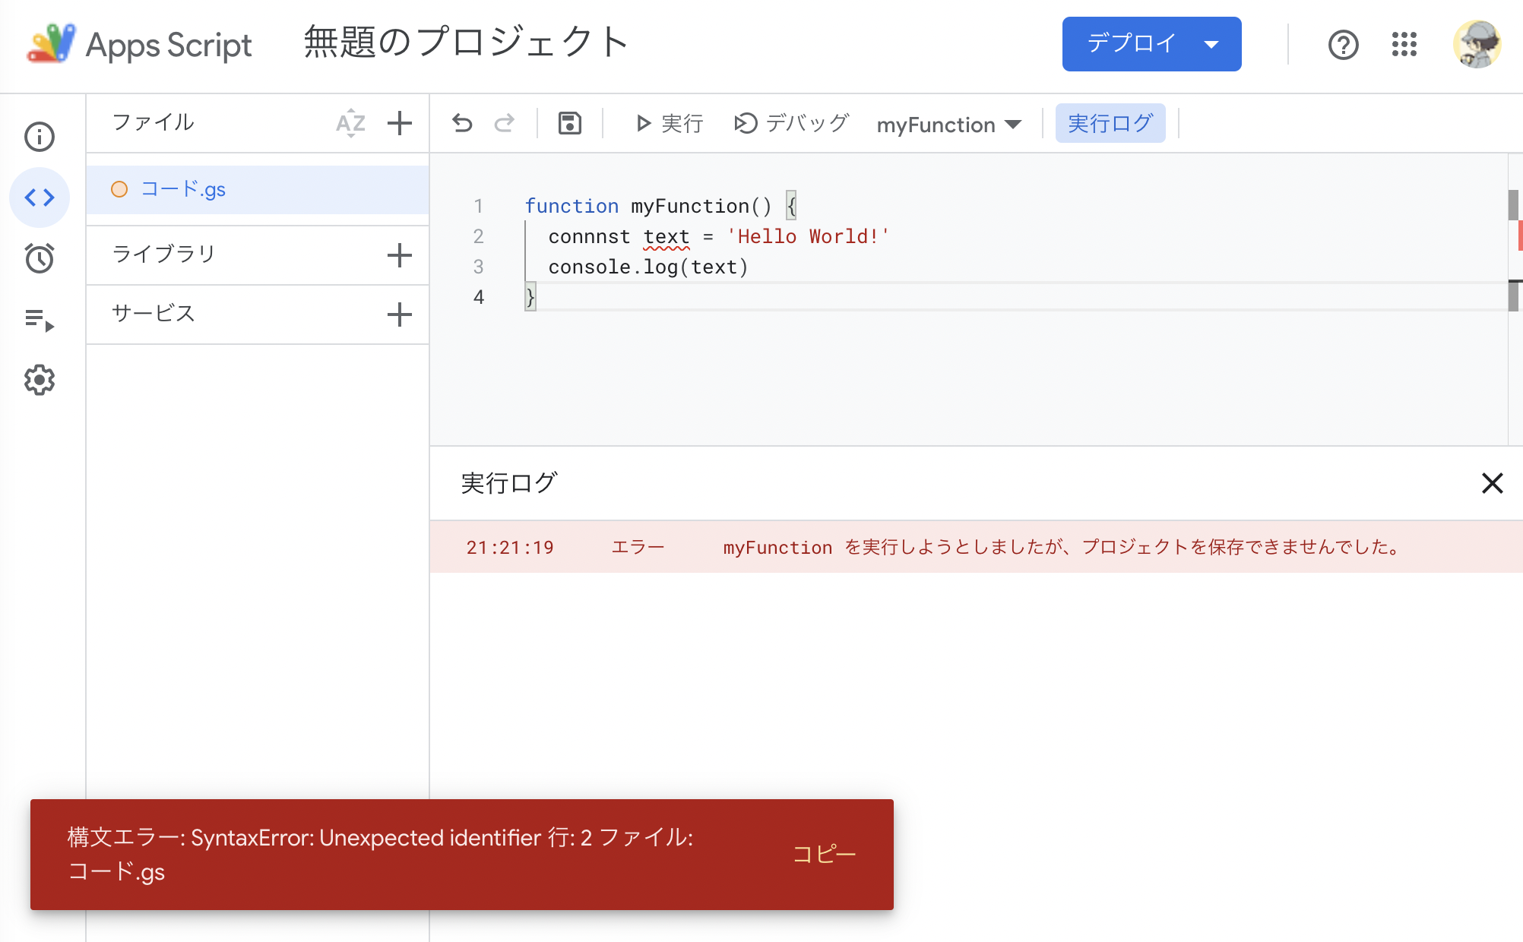Viewport: 1523px width, 942px height.
Task: Open help with question mark icon
Action: (1344, 45)
